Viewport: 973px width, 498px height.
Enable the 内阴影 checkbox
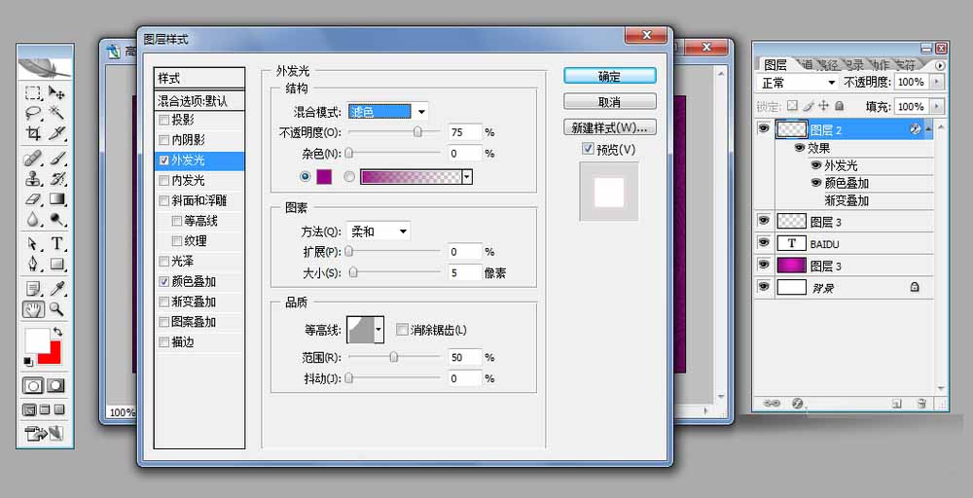(x=163, y=140)
